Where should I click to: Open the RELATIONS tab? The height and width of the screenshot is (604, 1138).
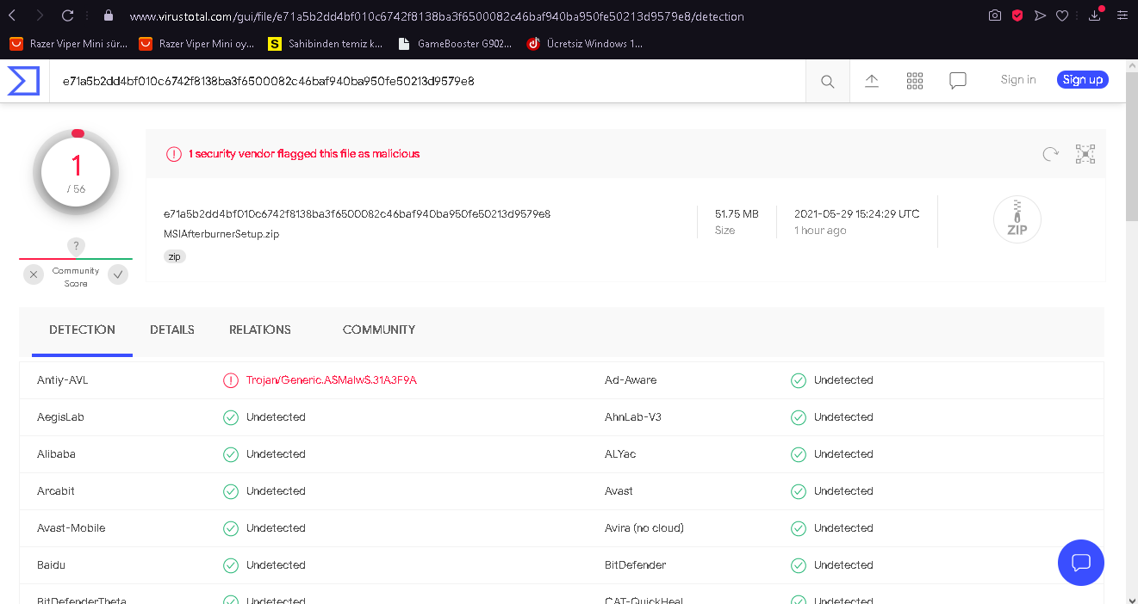(260, 330)
